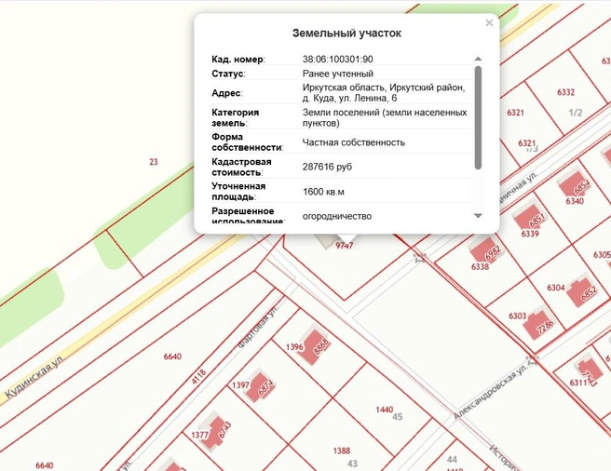
Task: Click building 8868 on the map
Action: (316, 346)
